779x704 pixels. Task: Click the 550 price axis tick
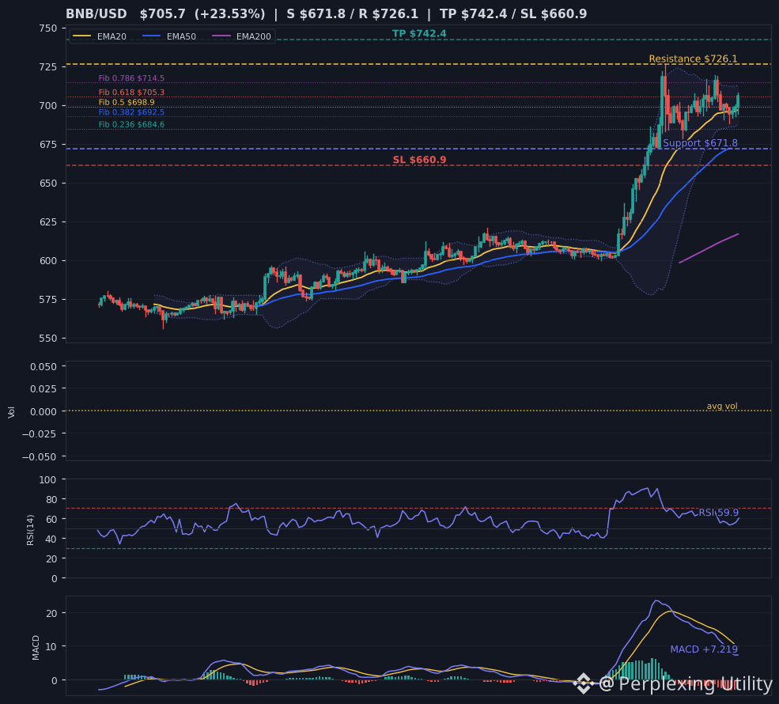[48, 339]
